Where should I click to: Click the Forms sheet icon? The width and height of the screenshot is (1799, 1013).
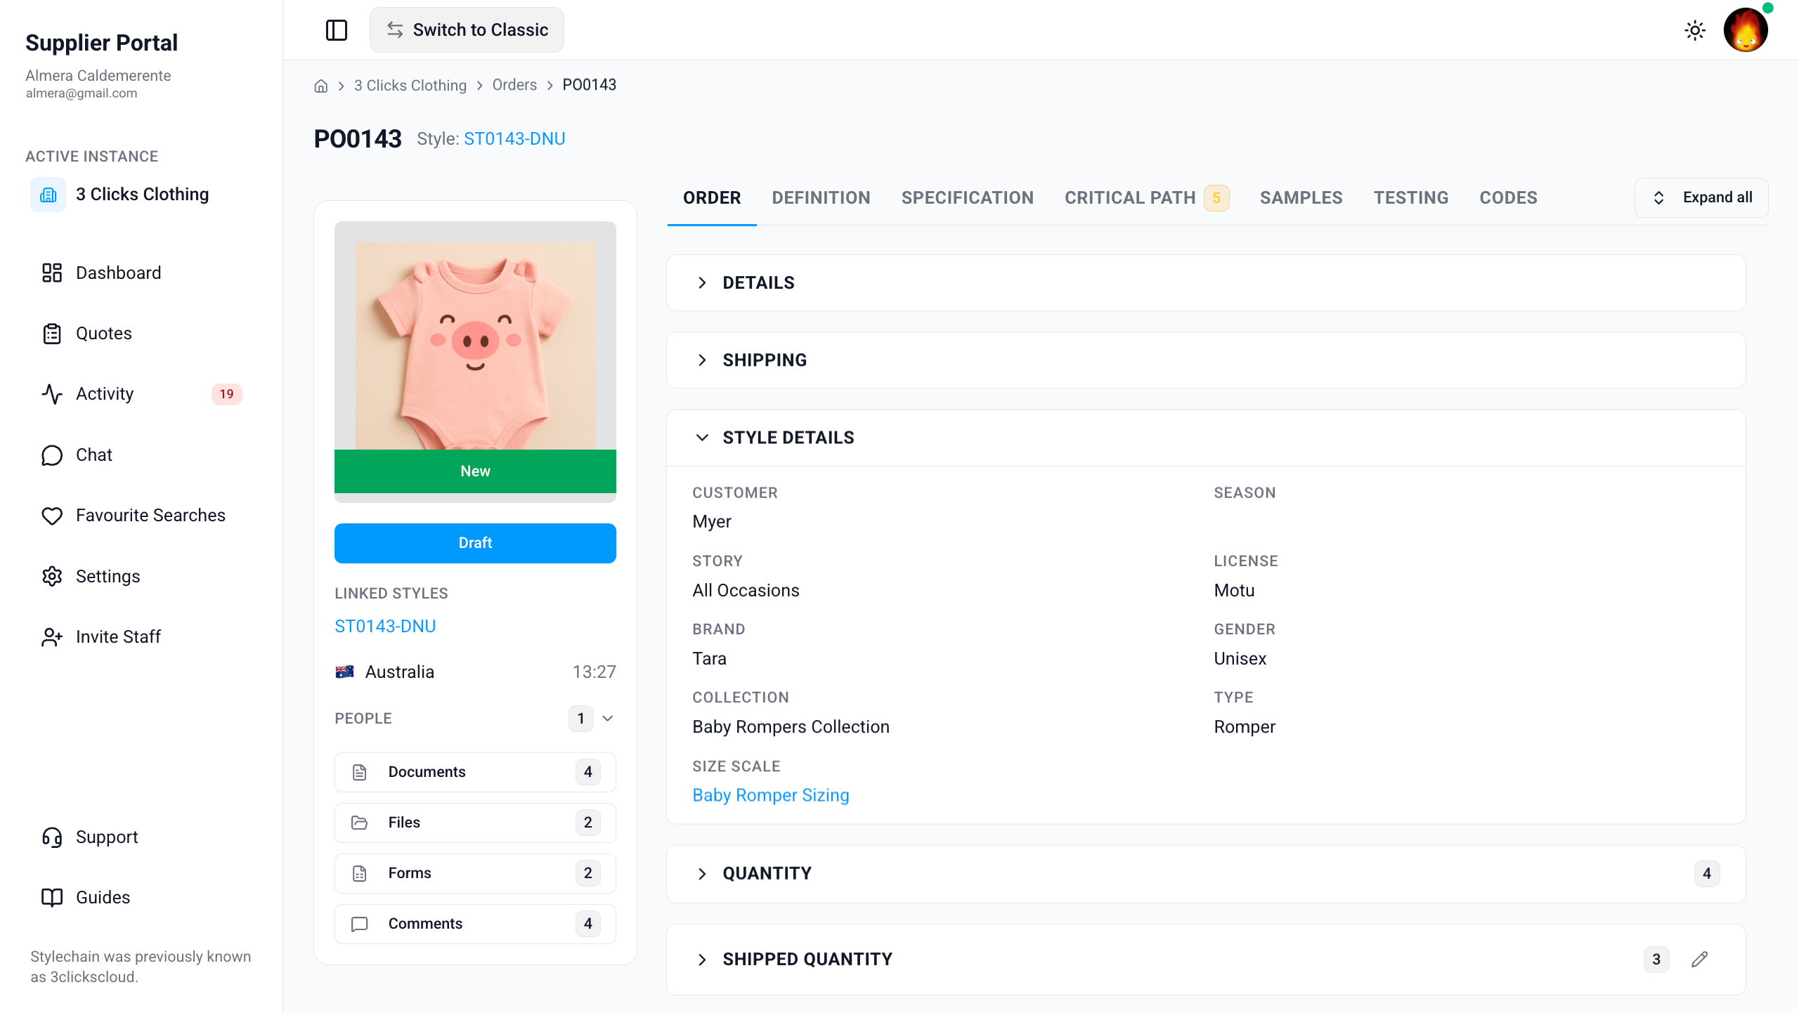click(360, 873)
